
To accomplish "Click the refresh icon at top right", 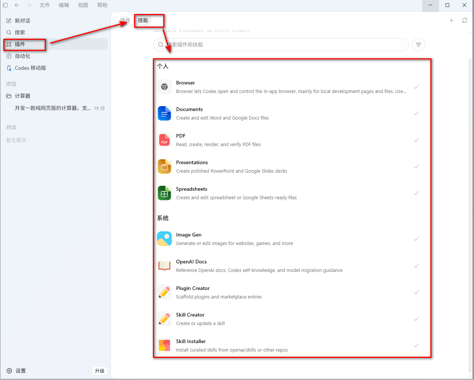I will (x=465, y=20).
